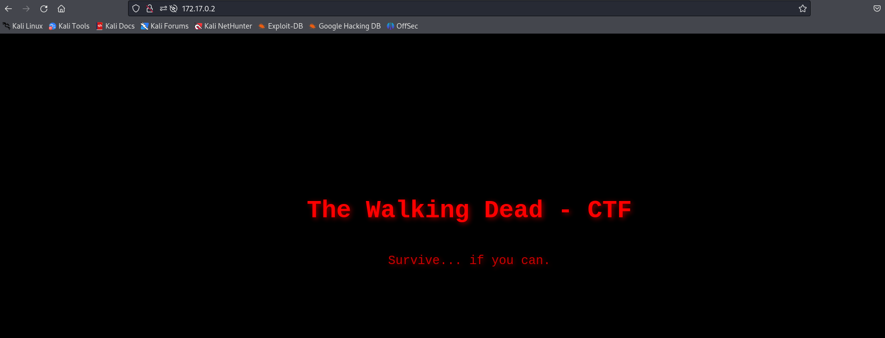Image resolution: width=885 pixels, height=338 pixels.
Task: Open the browser home page
Action: 62,9
